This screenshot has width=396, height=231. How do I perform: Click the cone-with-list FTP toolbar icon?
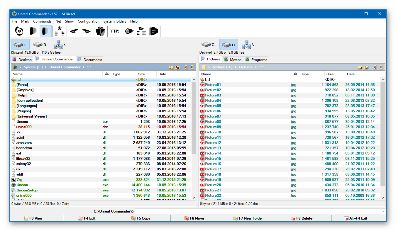[x=141, y=31]
